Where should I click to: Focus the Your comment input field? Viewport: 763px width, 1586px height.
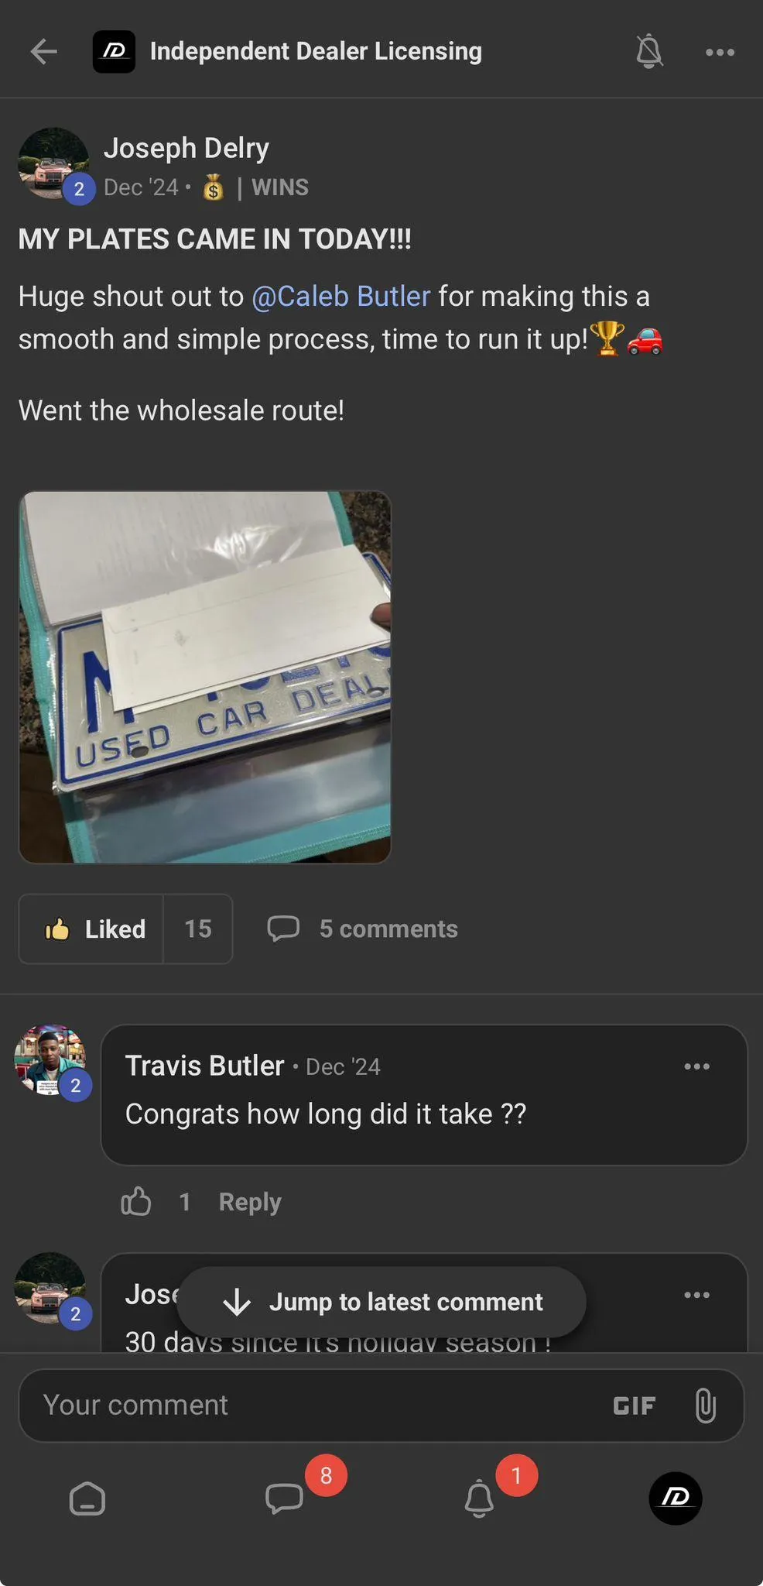click(310, 1405)
